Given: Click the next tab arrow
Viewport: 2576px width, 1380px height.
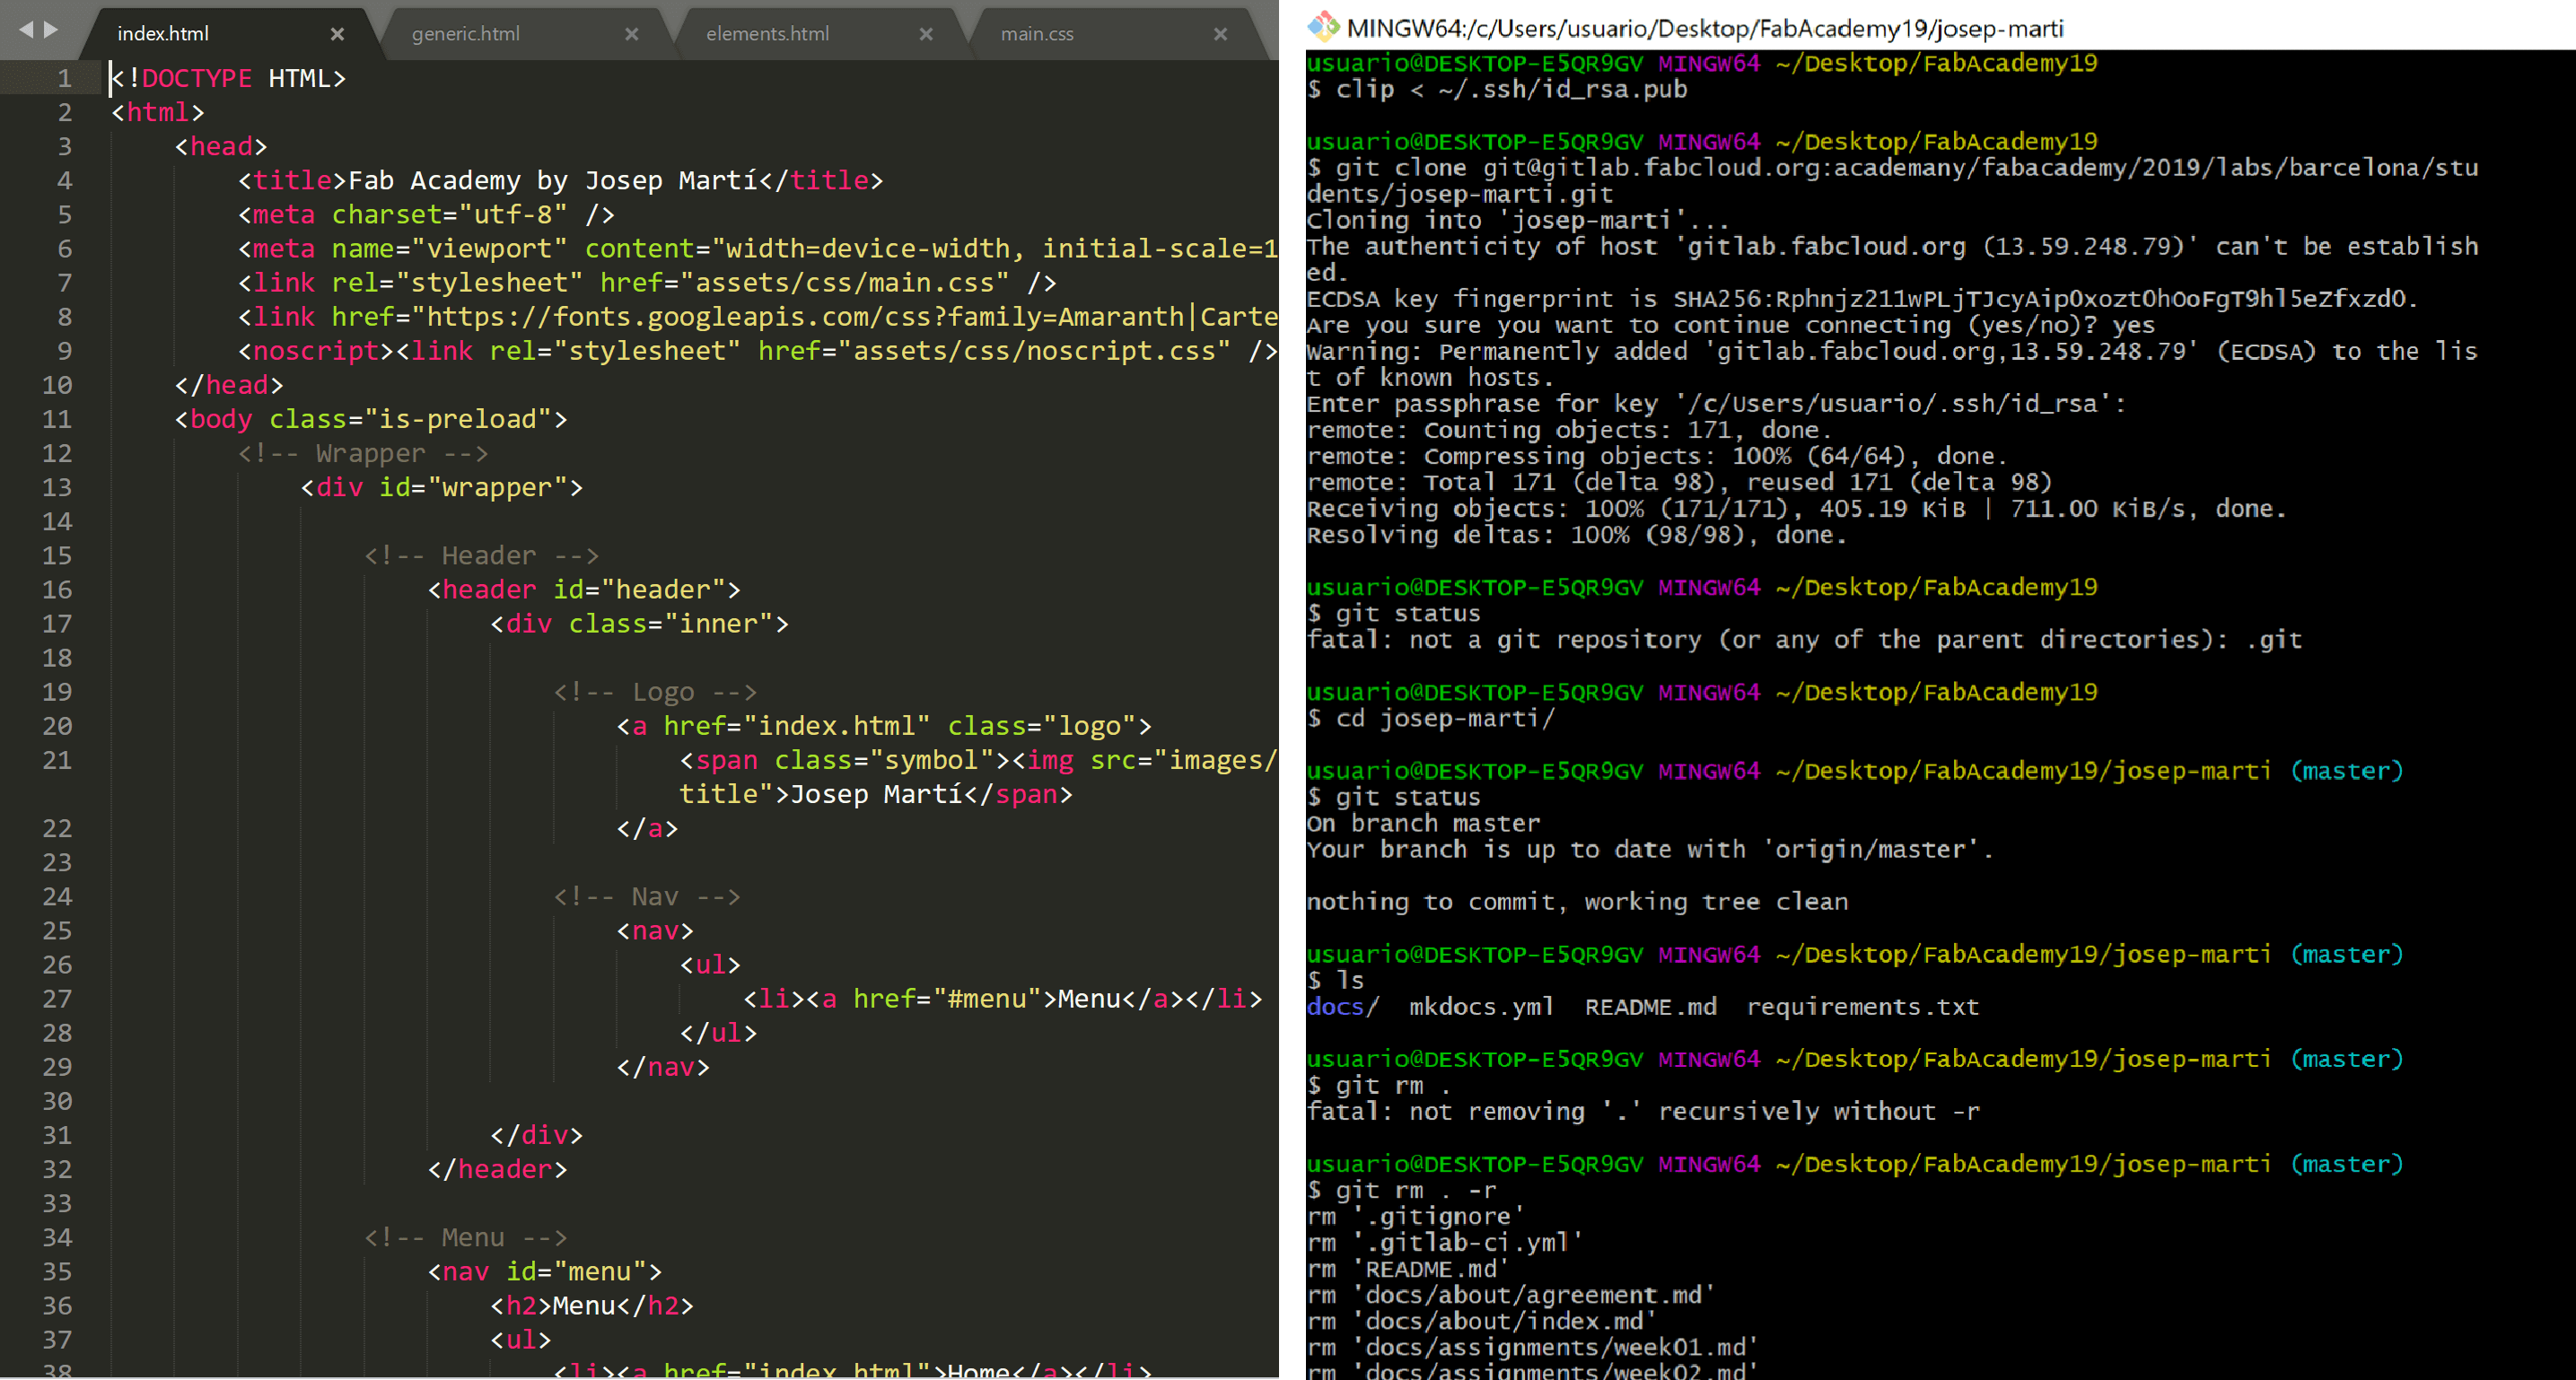Looking at the screenshot, I should [x=51, y=30].
